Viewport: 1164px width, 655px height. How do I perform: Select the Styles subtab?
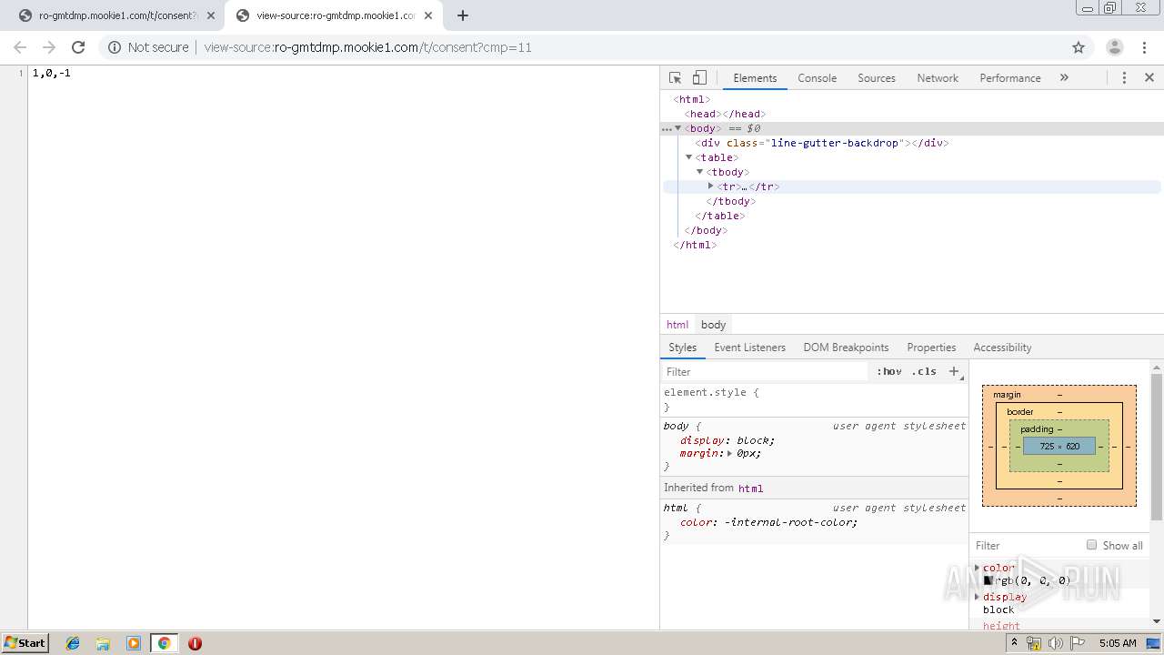point(682,348)
